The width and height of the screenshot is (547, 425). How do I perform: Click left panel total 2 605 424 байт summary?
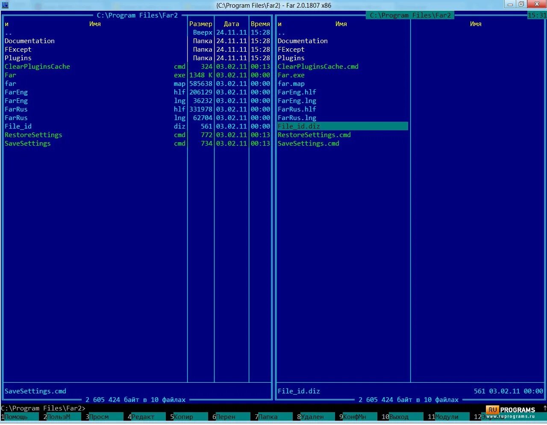135,400
